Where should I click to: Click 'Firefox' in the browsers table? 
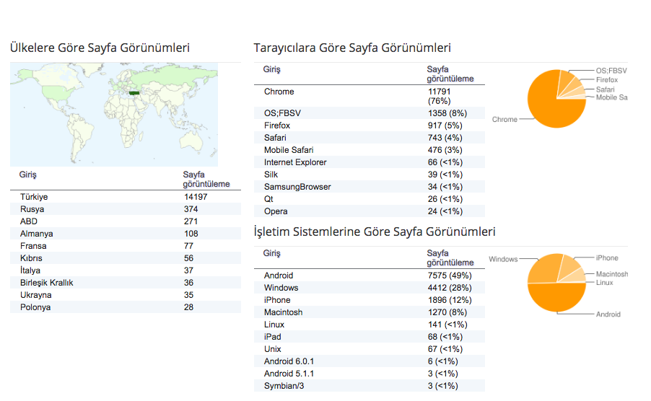[x=277, y=125]
